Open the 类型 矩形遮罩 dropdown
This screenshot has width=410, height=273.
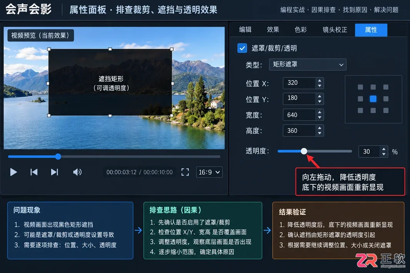(x=308, y=65)
